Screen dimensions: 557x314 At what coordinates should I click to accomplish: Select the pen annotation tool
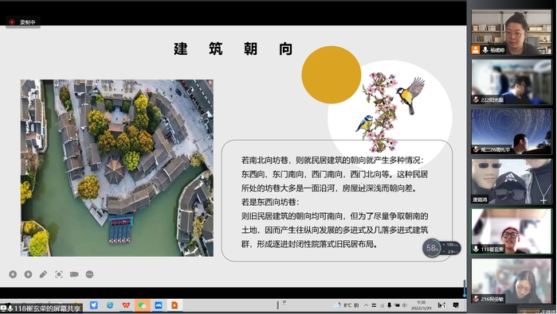tap(43, 274)
